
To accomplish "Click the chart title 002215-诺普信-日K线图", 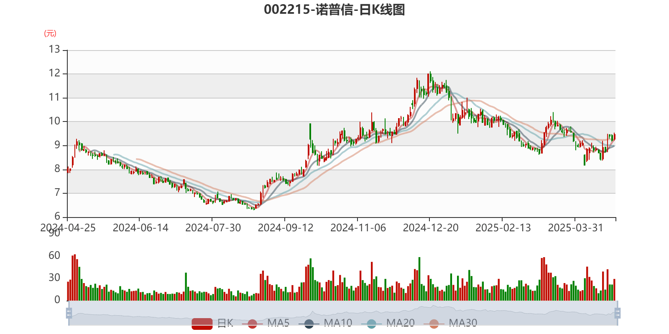I will coord(334,10).
